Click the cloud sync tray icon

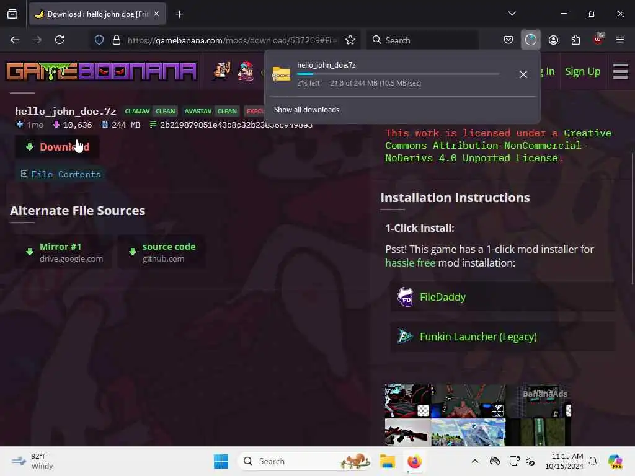tap(495, 461)
